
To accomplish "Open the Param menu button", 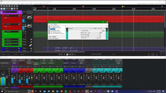I will (95, 28).
